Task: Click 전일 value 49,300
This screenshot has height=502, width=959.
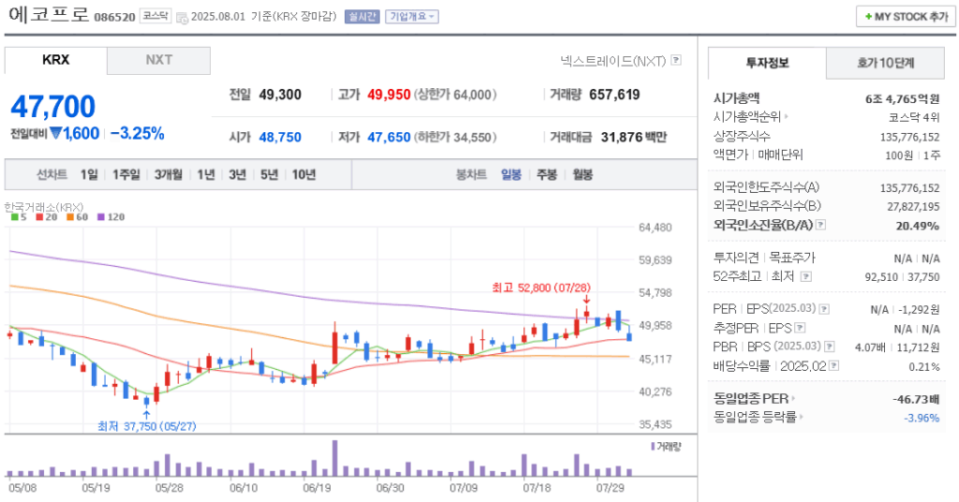Action: (280, 95)
